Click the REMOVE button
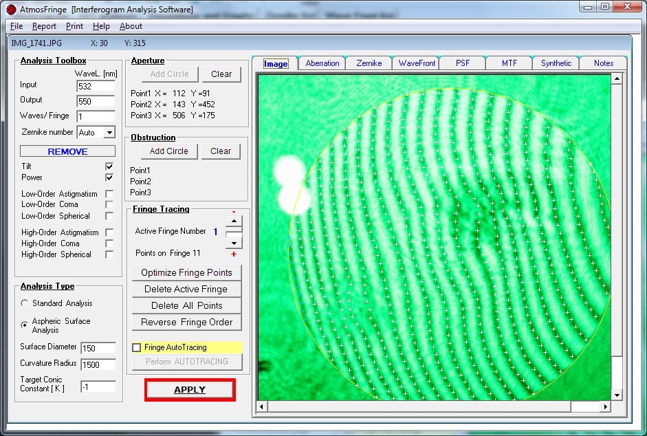The image size is (647, 436). 67,151
